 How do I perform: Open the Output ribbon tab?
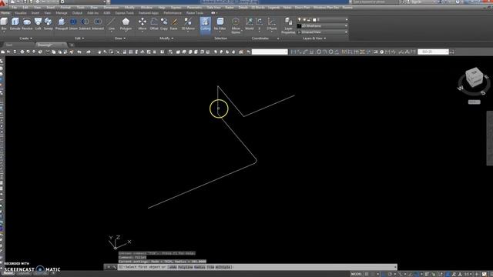point(77,13)
